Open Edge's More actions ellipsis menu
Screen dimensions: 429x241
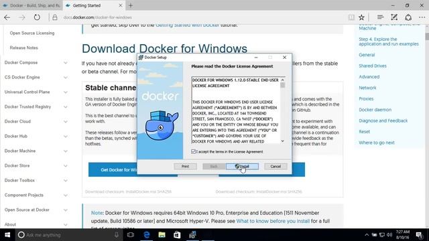tap(422, 17)
